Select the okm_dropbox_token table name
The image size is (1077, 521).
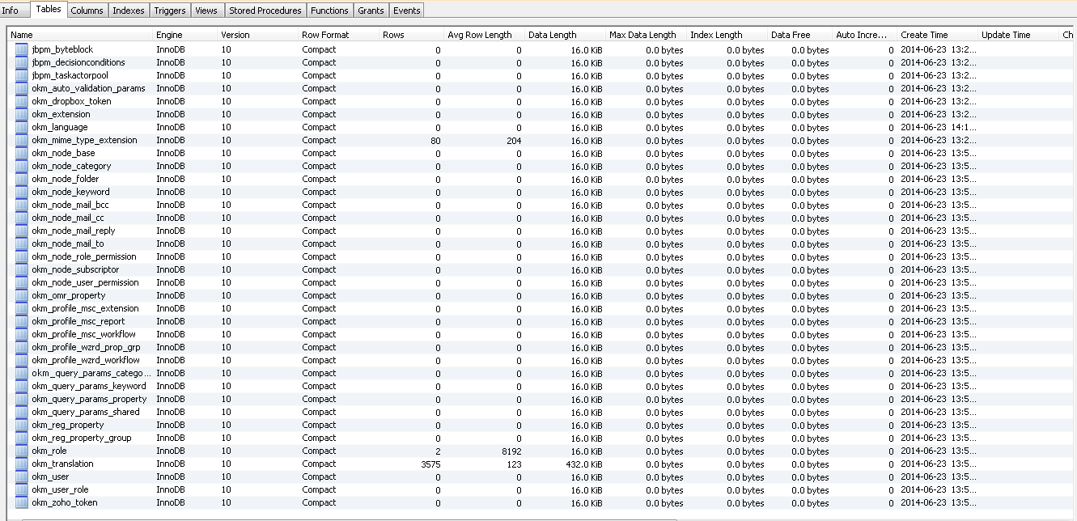tap(71, 102)
